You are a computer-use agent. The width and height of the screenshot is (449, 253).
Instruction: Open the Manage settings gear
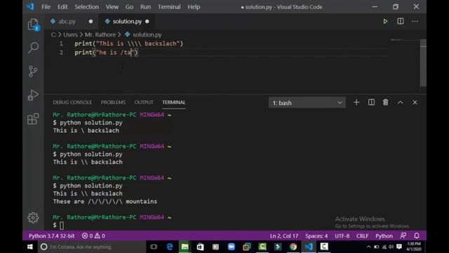[33, 218]
